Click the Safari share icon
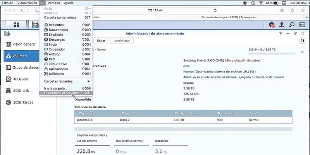 (x=293, y=10)
